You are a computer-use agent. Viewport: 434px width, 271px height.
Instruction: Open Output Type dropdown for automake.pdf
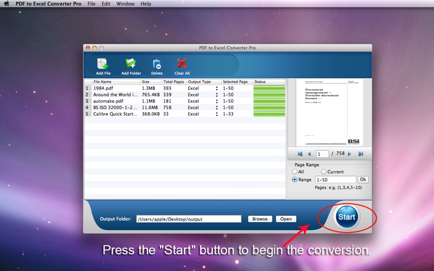216,101
